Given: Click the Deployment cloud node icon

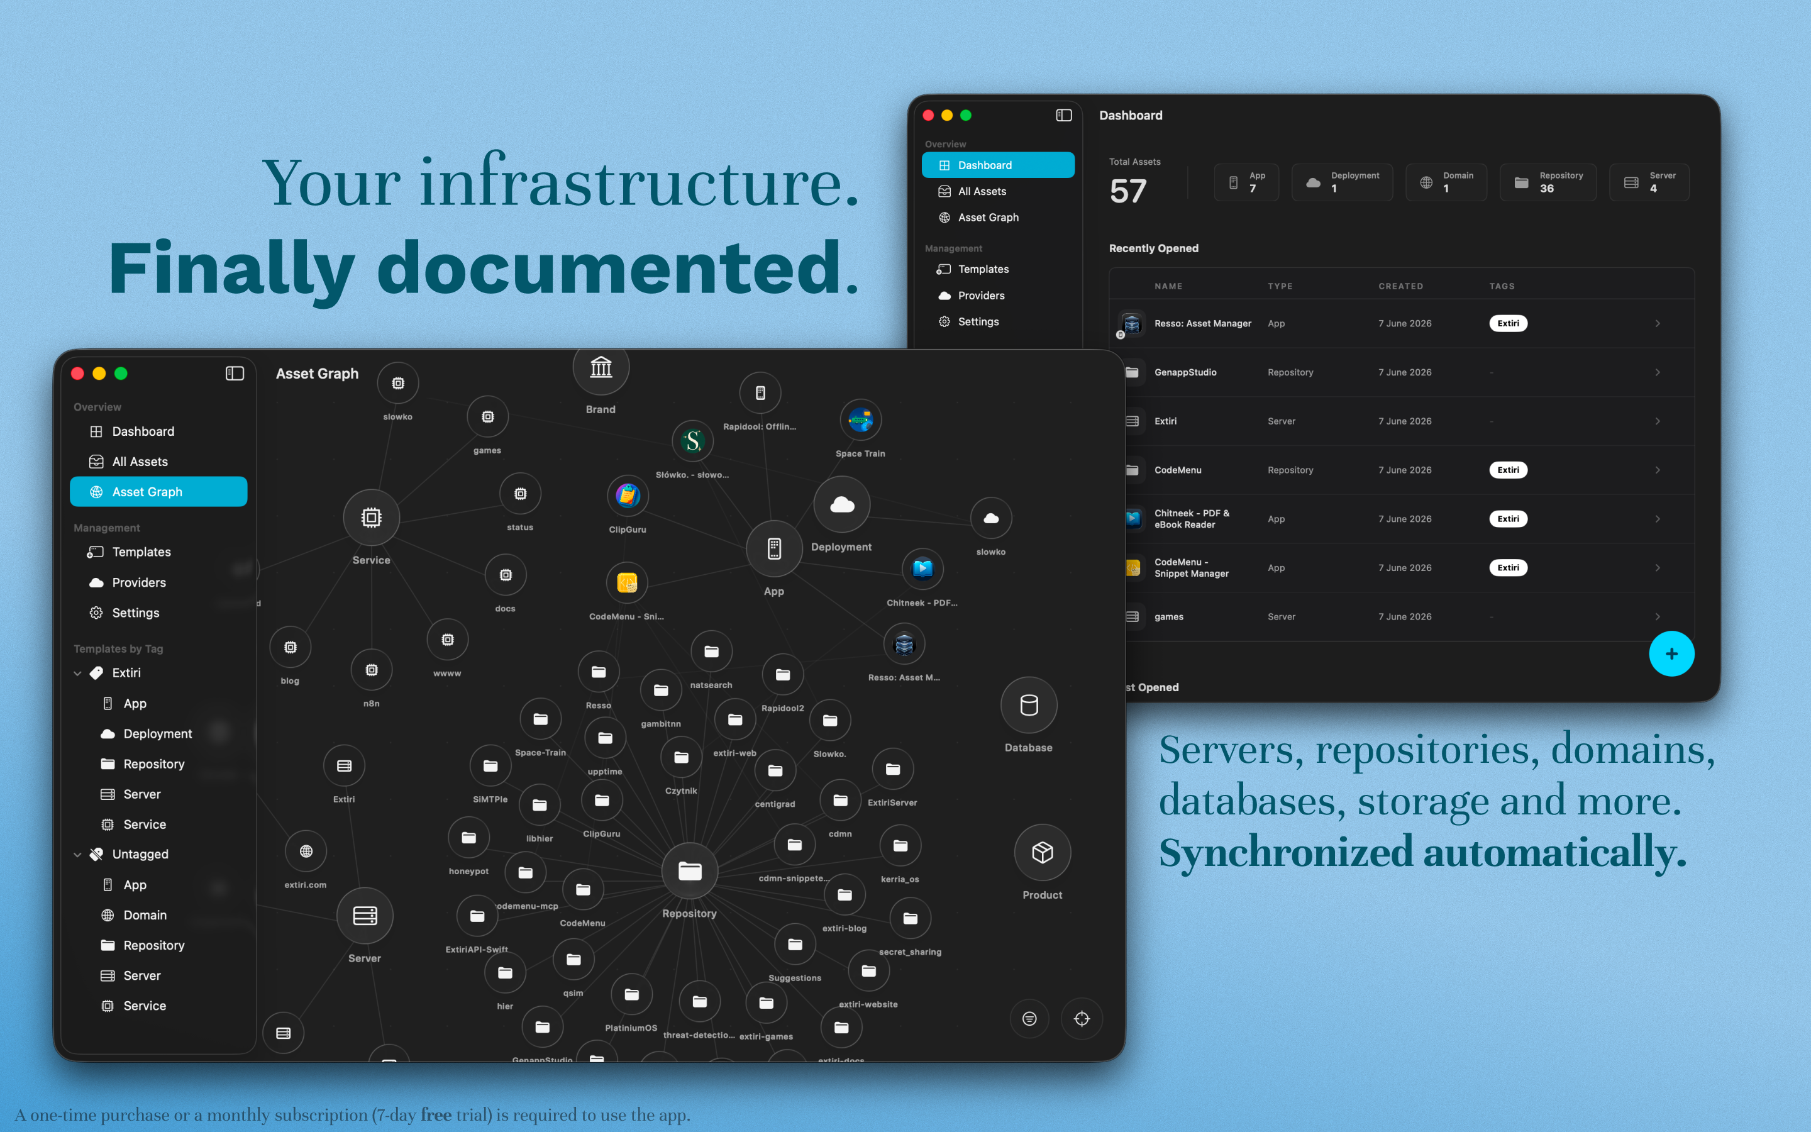Looking at the screenshot, I should [x=842, y=504].
